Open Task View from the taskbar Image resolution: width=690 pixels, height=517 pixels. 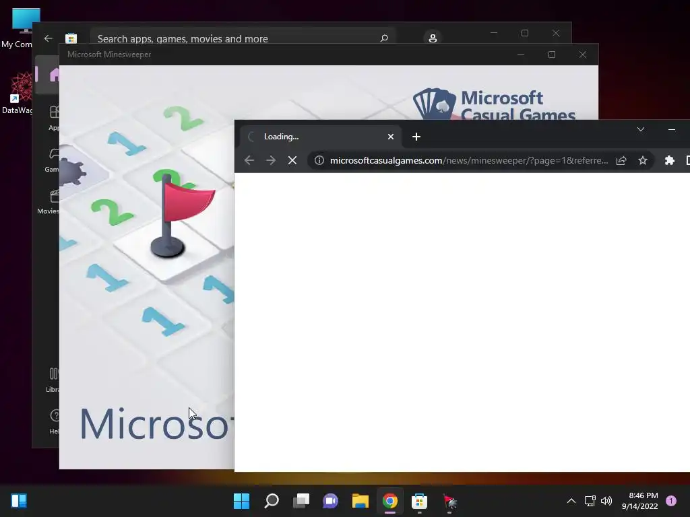(x=301, y=501)
